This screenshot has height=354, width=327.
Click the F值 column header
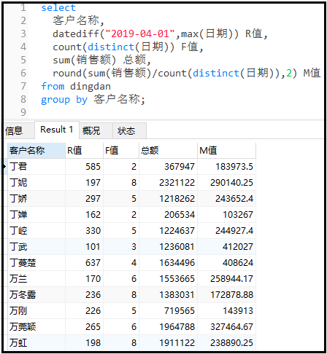point(121,151)
